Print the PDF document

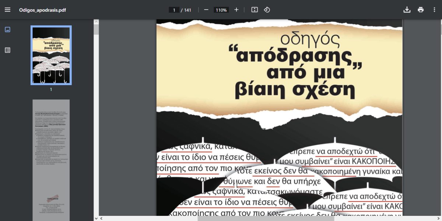[421, 10]
